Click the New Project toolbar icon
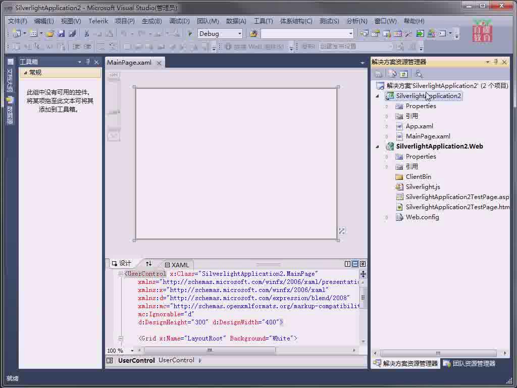517x388 pixels. 16,33
